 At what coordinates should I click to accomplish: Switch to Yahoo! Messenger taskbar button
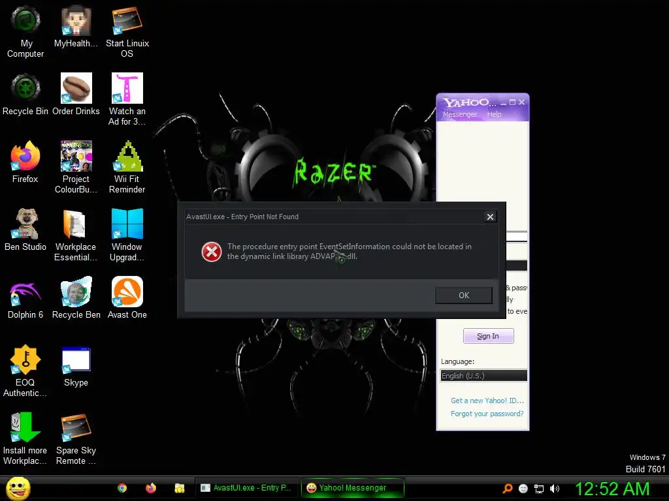click(x=352, y=488)
